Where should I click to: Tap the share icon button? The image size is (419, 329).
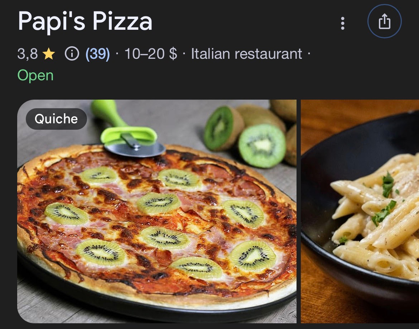tap(384, 21)
